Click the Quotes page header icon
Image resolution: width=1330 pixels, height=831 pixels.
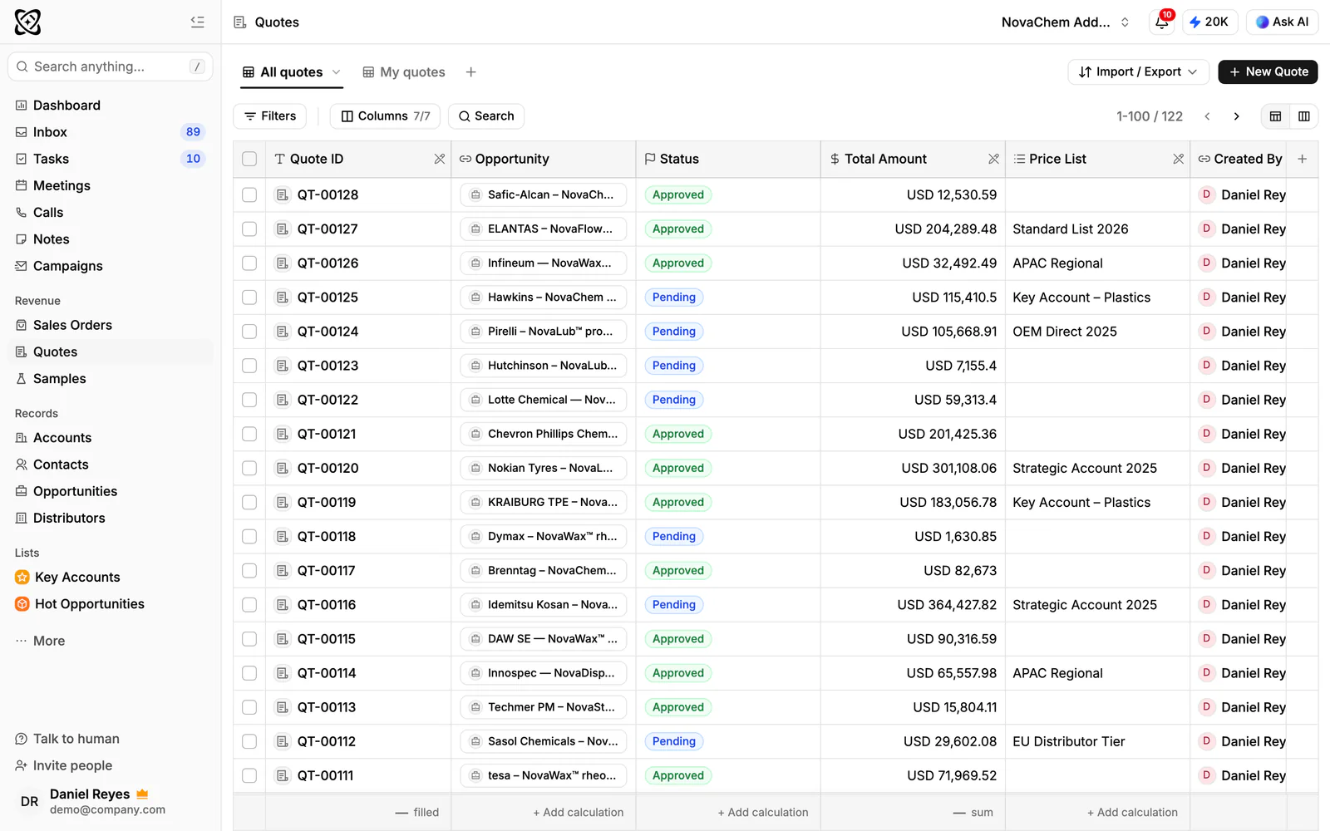coord(240,22)
